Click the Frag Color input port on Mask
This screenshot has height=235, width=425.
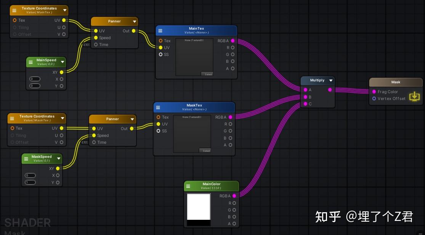coord(374,92)
